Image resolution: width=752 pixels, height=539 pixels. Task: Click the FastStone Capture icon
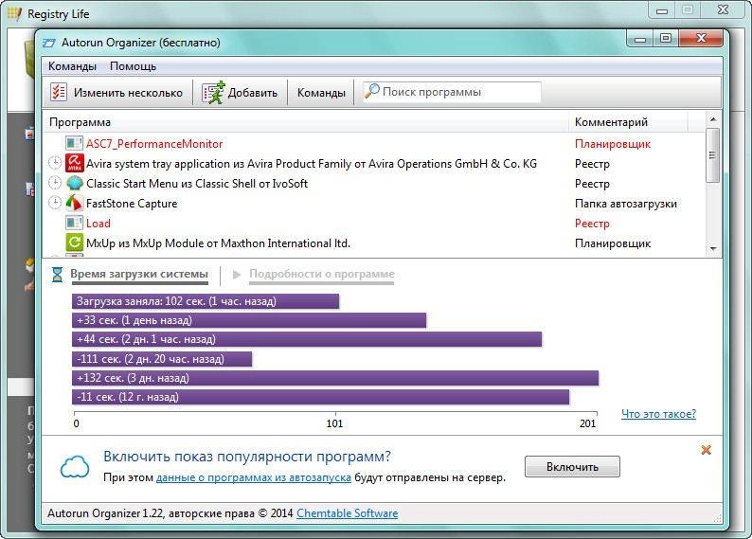[74, 204]
